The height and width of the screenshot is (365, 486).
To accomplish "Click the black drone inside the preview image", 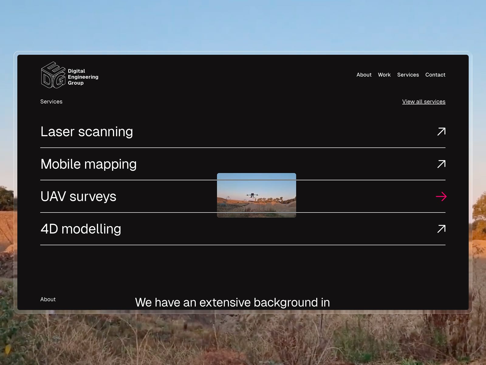I will coord(252,195).
